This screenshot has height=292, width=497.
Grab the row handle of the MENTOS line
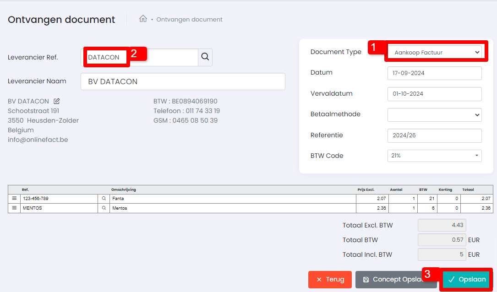(x=14, y=208)
